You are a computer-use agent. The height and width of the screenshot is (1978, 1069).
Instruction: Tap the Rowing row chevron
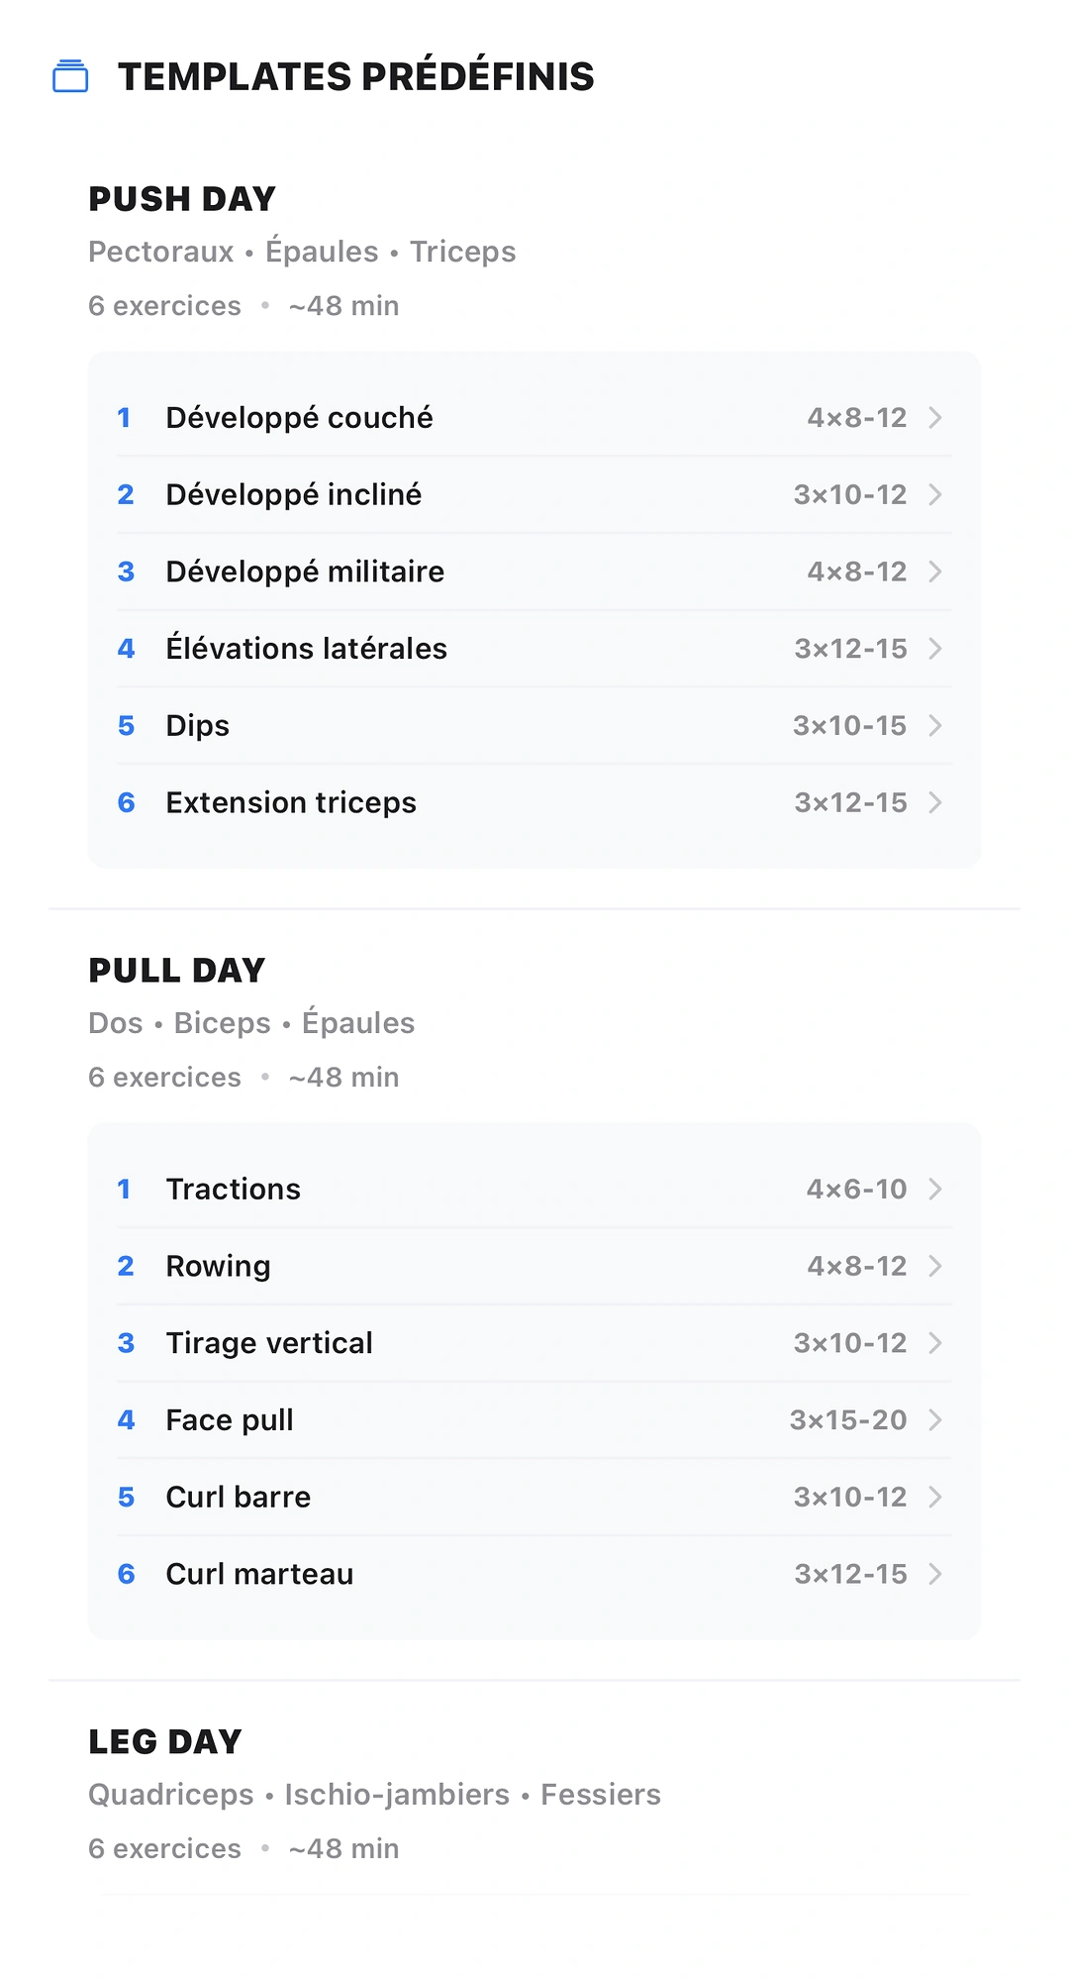click(x=935, y=1267)
